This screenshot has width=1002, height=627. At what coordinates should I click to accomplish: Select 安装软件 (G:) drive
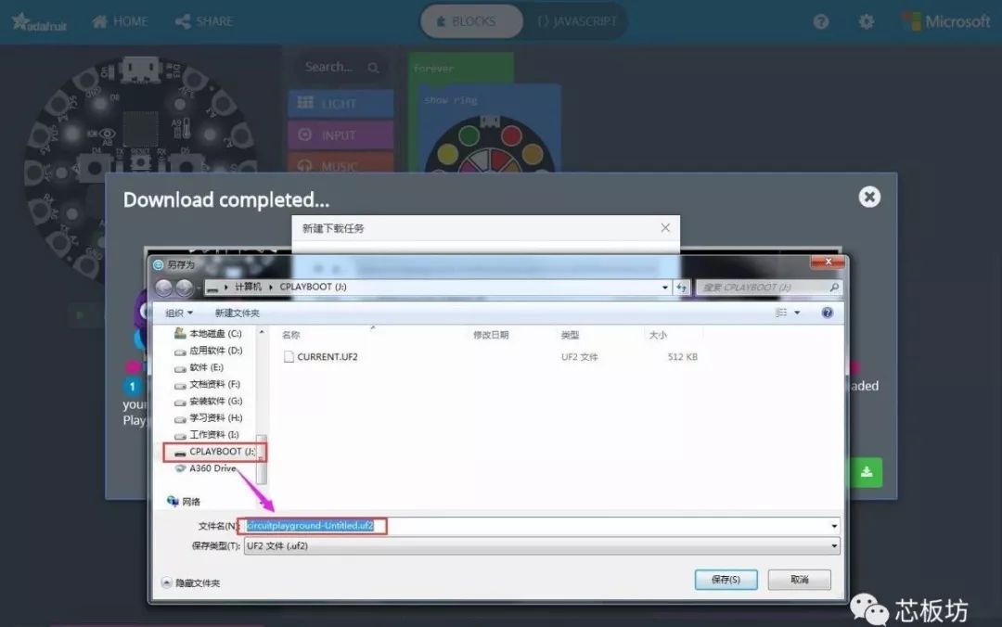209,401
